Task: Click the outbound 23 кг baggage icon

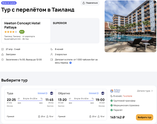Action: point(39,116)
